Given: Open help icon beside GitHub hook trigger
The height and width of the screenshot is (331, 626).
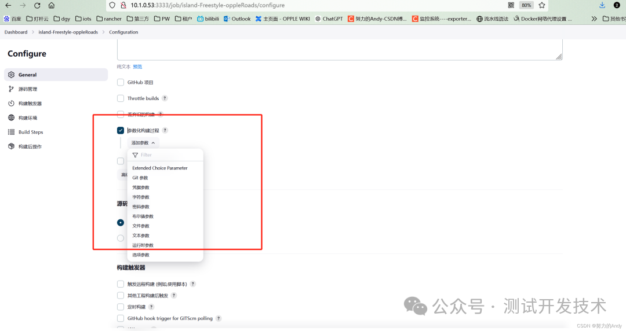Looking at the screenshot, I should (219, 318).
